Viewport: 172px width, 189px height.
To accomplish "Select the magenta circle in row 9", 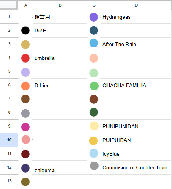I will tap(26, 127).
